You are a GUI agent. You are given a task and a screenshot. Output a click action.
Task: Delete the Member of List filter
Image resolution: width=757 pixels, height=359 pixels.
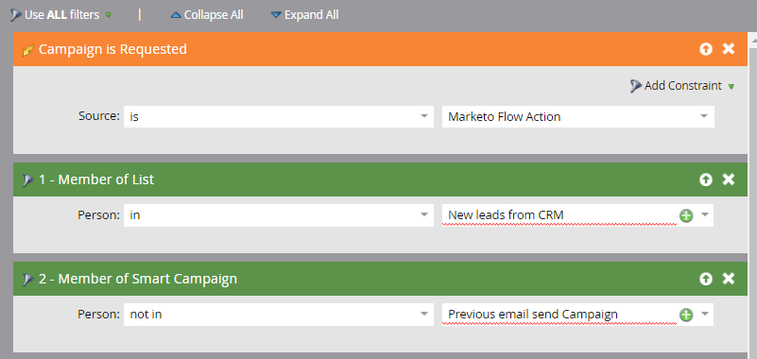point(728,179)
